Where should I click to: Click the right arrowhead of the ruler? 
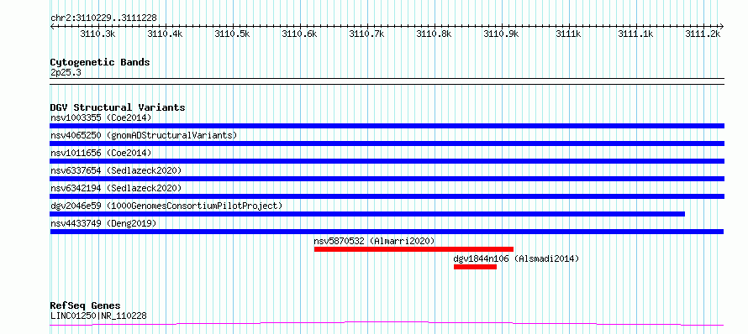(722, 26)
